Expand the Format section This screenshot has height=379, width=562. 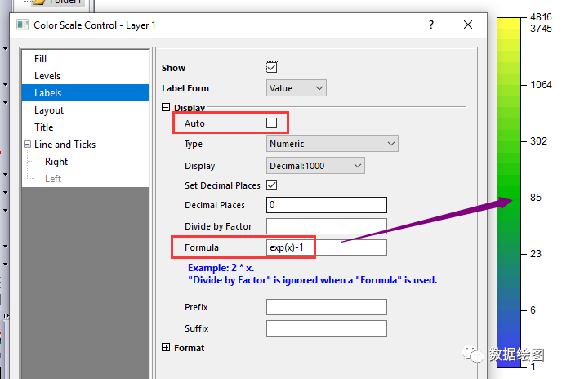(166, 347)
